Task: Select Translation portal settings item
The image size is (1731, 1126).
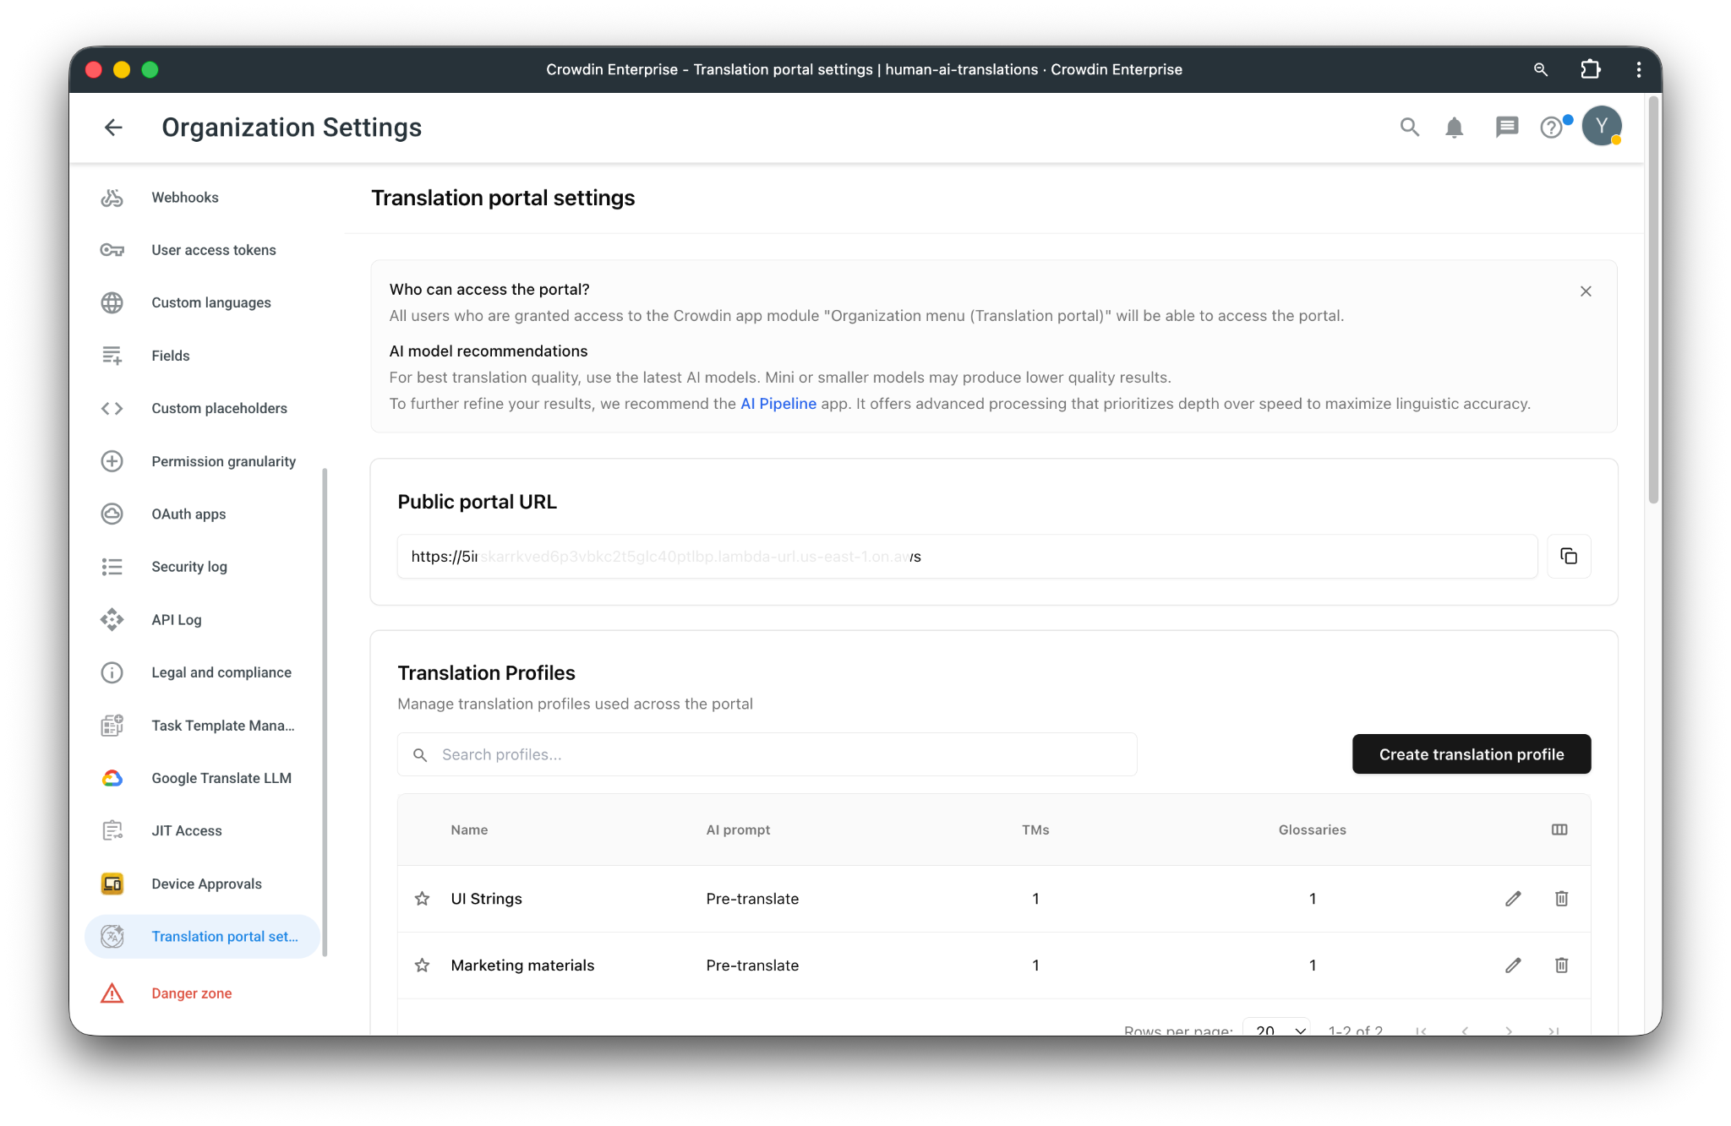Action: tap(203, 937)
